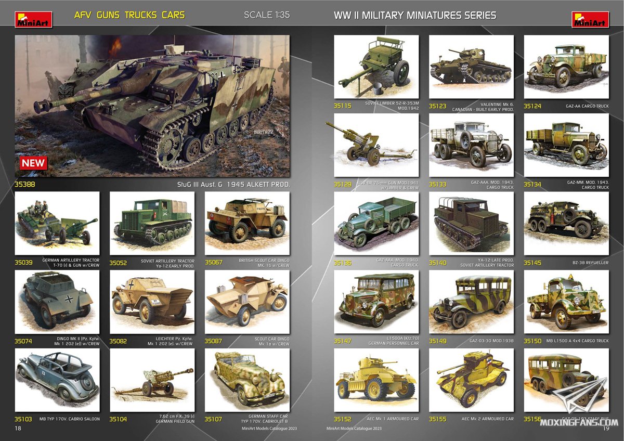Click kit number 35152
This screenshot has height=441, width=624.
pyautogui.click(x=343, y=419)
